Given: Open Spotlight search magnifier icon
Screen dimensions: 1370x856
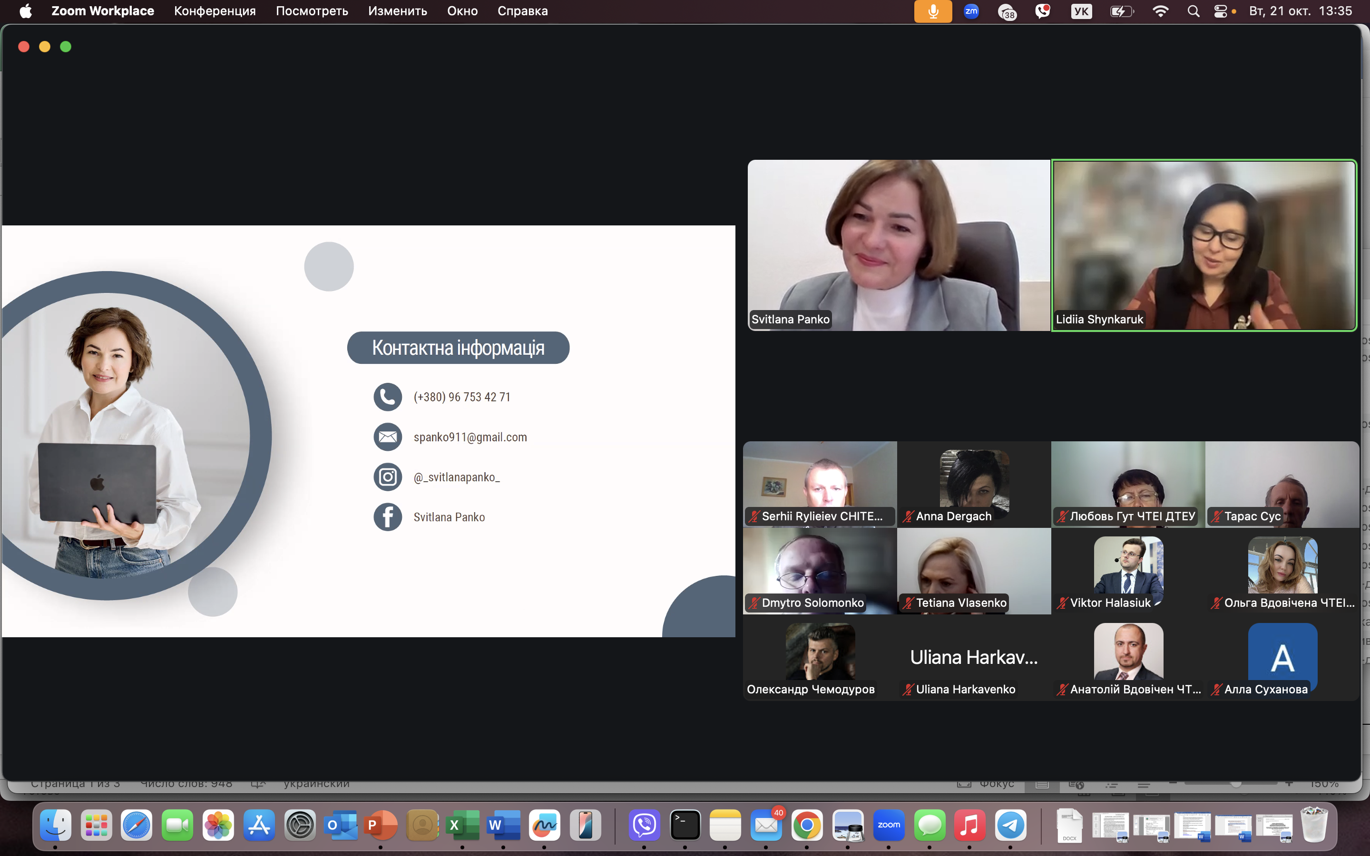Looking at the screenshot, I should 1193,11.
